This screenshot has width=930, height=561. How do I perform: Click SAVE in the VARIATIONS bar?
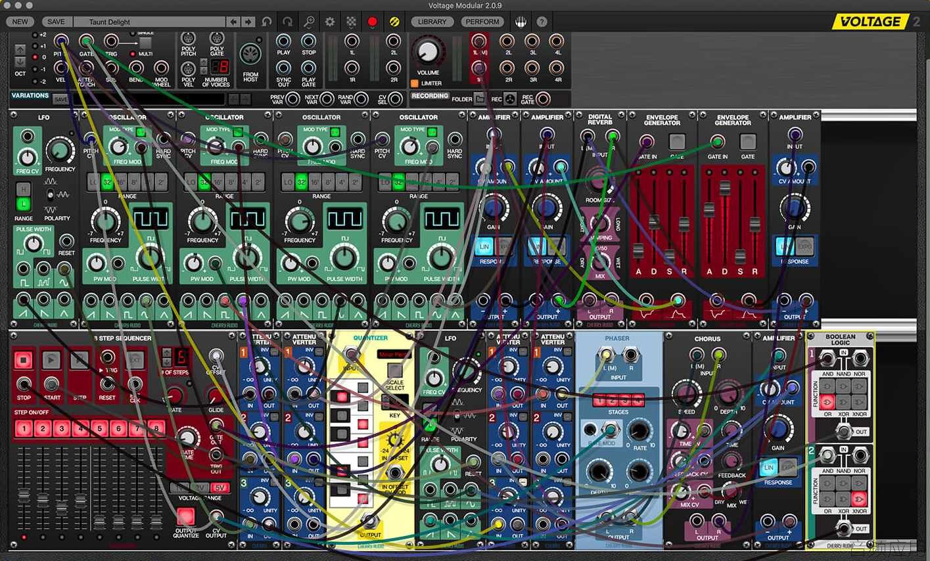(x=60, y=99)
